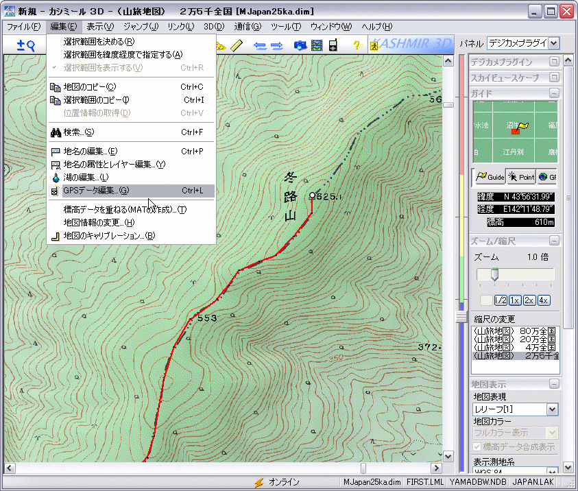This screenshot has width=578, height=491.
Task: Set zoom to 1/2 button
Action: (x=501, y=300)
